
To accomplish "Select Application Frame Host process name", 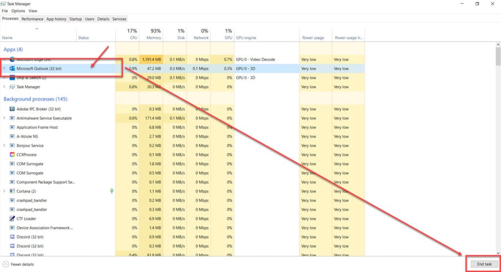I will [37, 127].
